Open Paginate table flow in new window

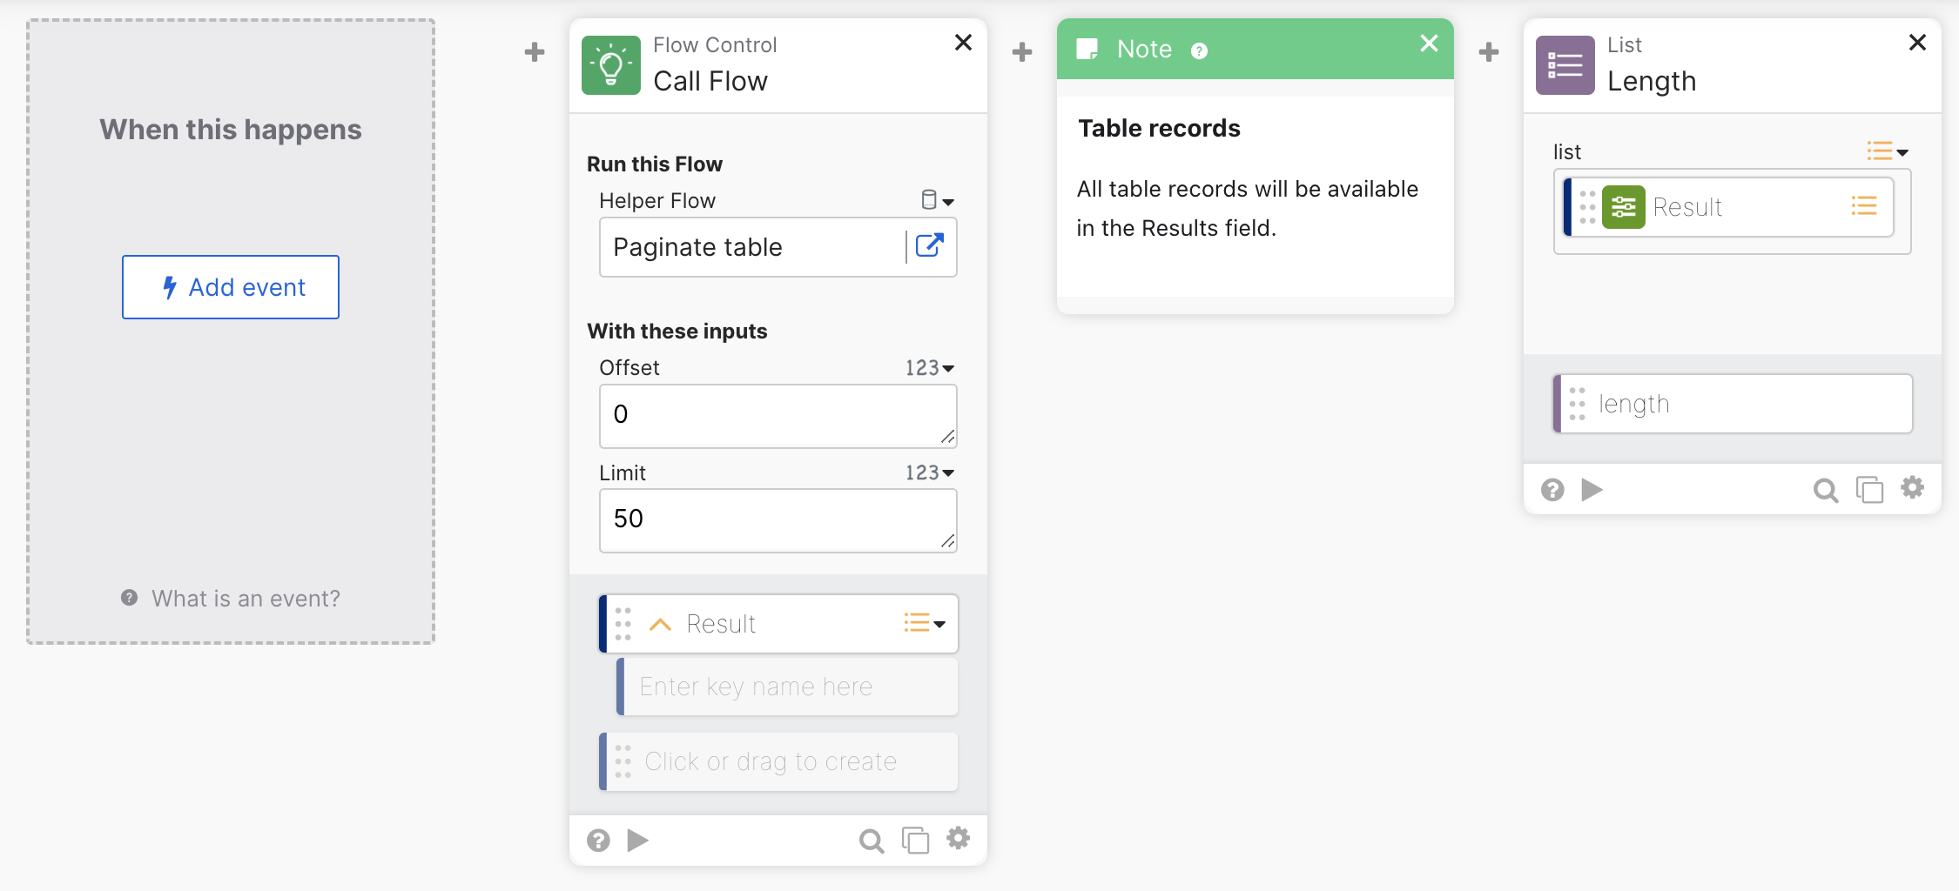(930, 246)
